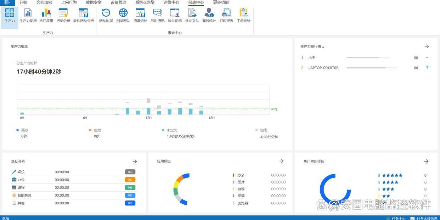Toggle the 空闲 legend series

(263, 130)
